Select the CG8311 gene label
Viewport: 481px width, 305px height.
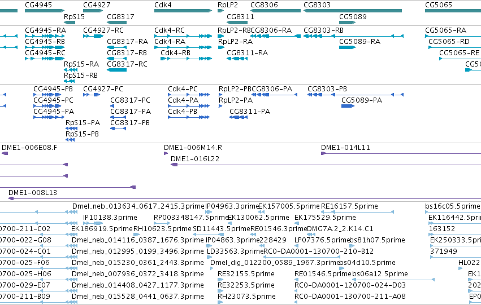click(241, 16)
